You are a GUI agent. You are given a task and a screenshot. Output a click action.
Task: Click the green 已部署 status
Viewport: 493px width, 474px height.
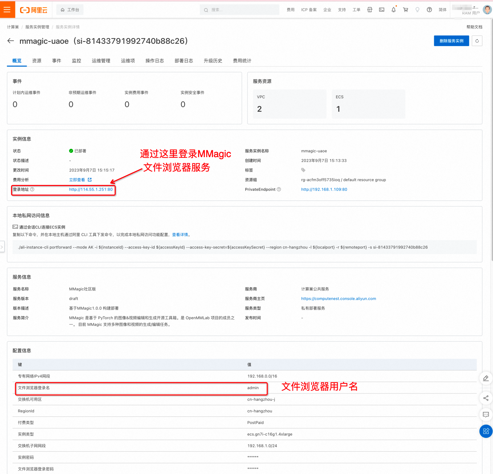pyautogui.click(x=78, y=151)
